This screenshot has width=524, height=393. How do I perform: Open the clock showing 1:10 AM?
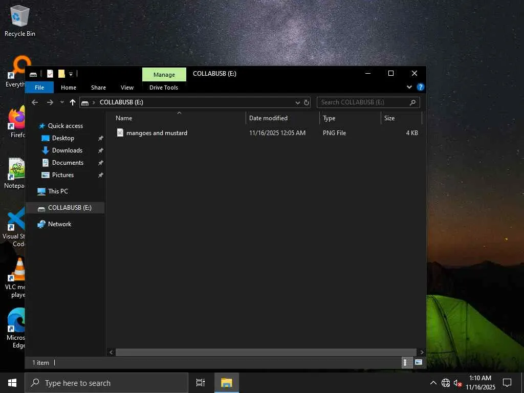point(480,383)
